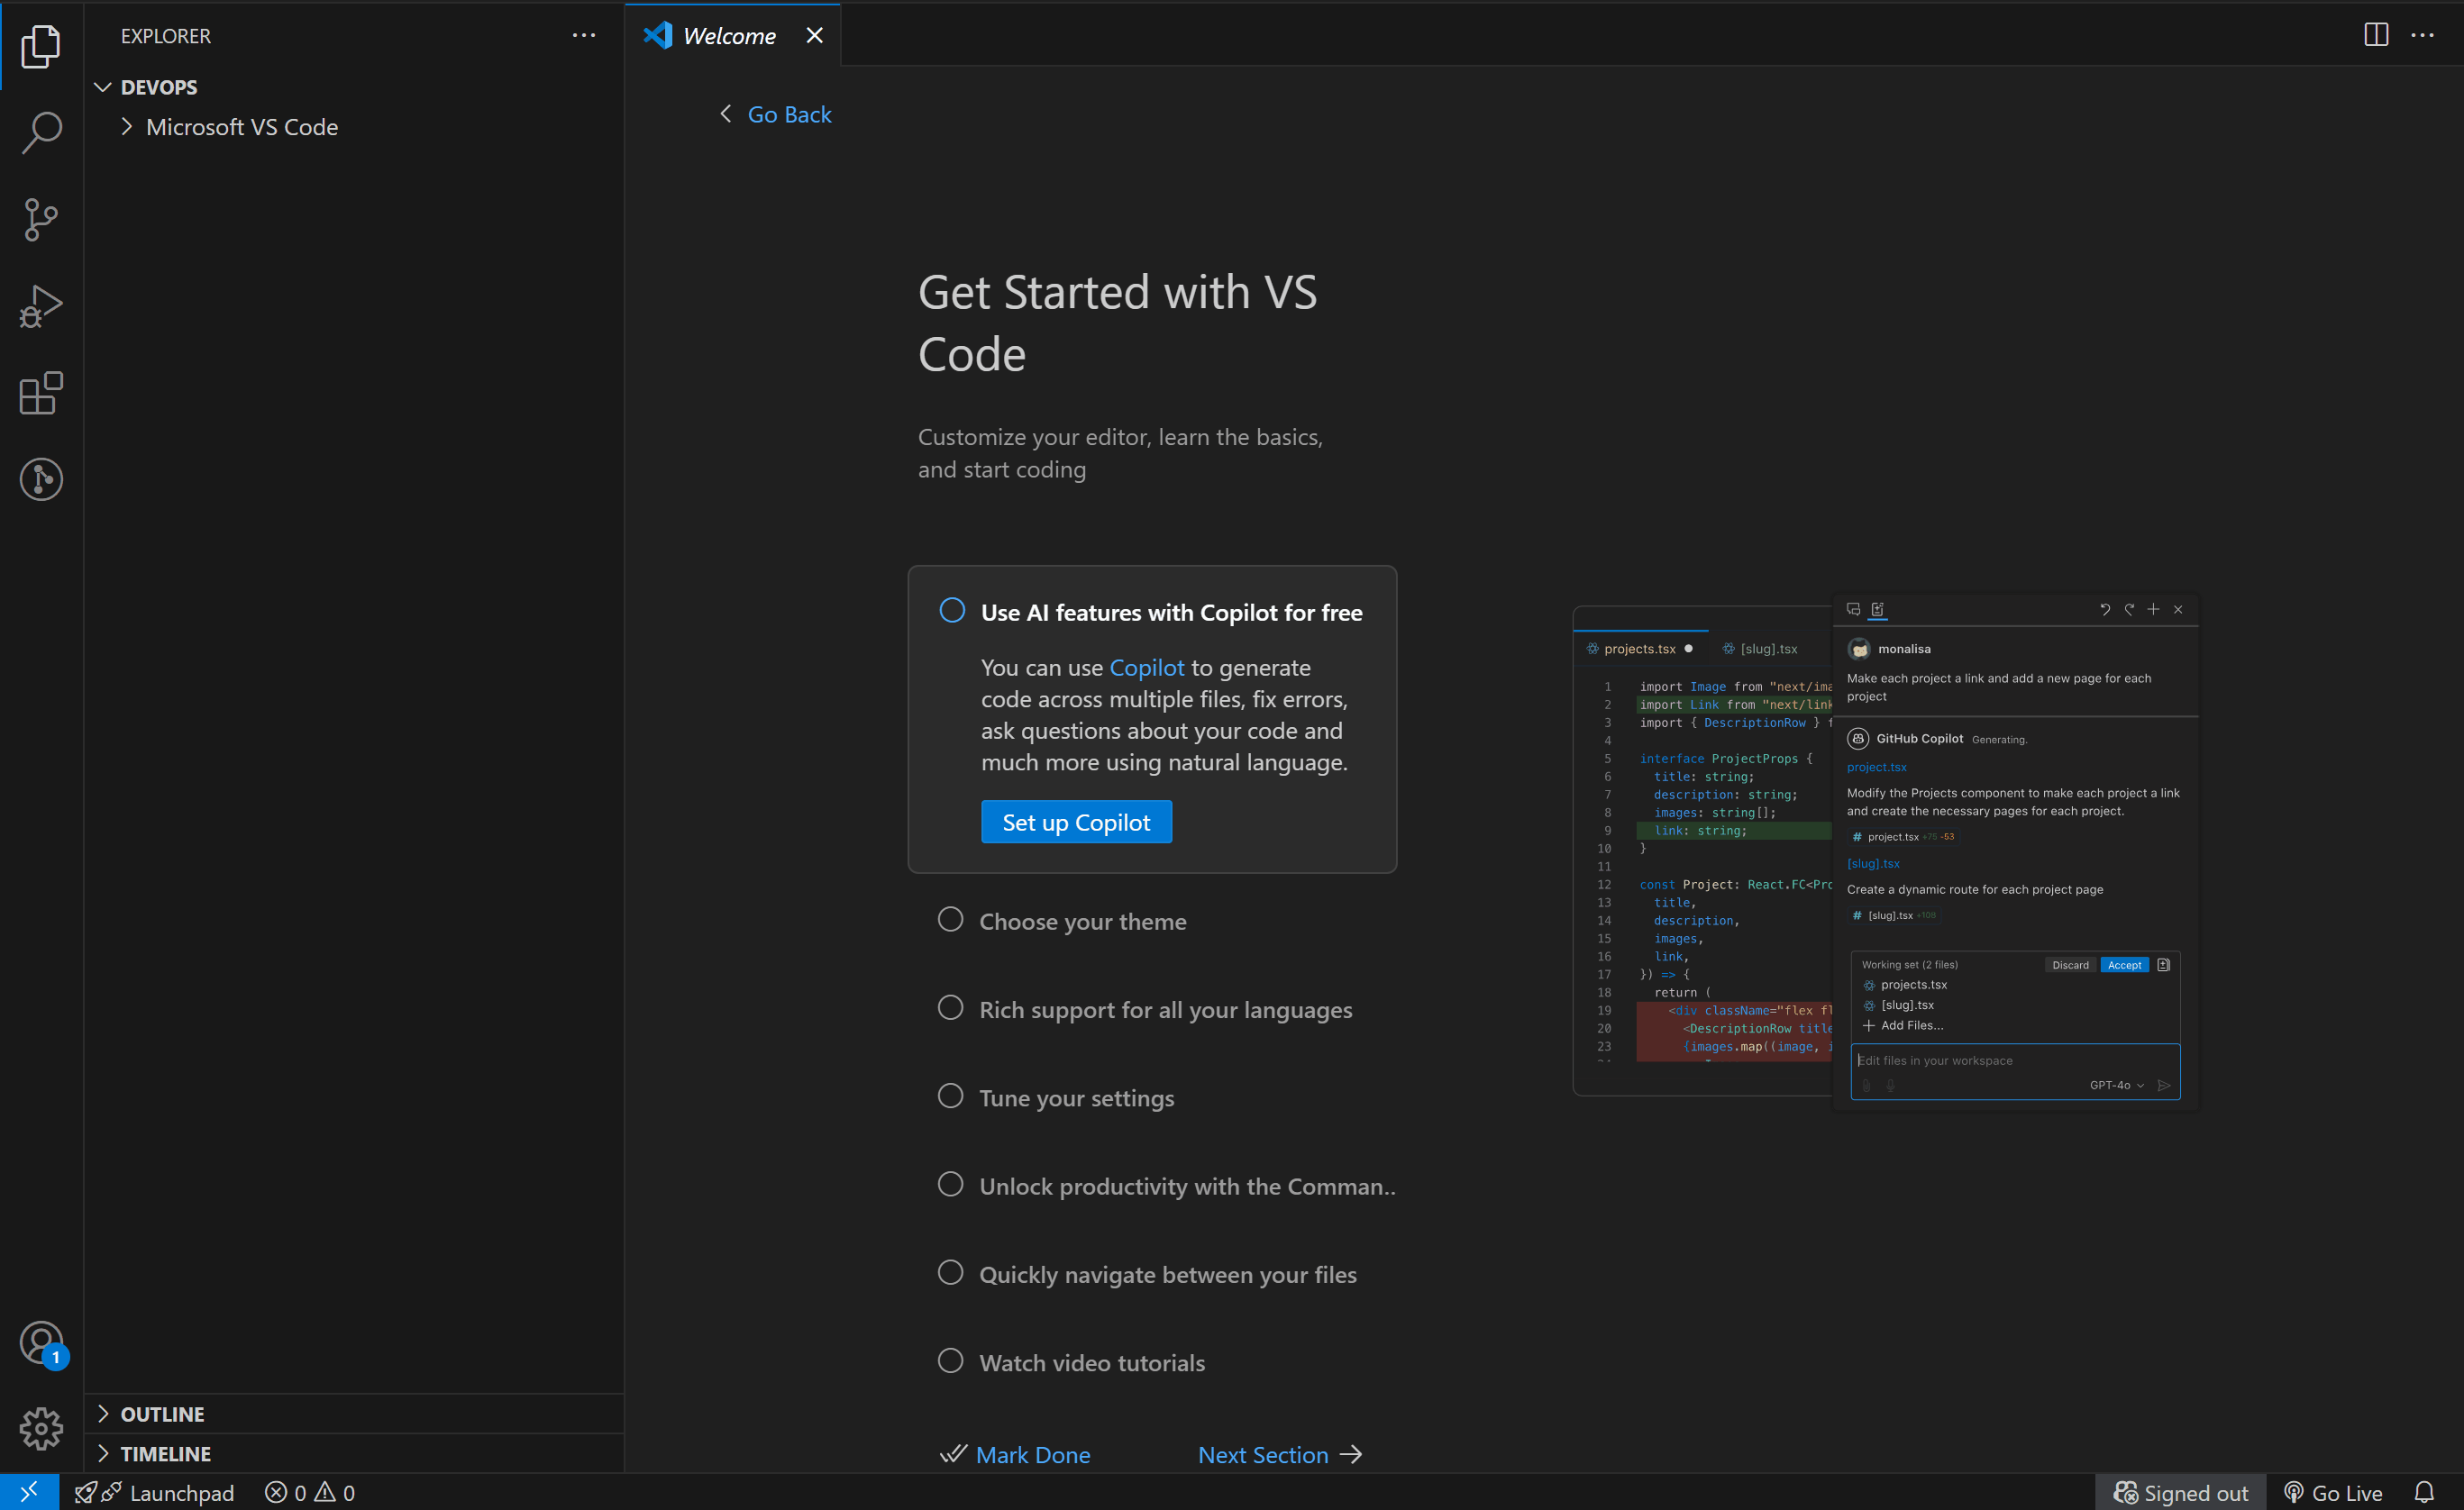2464x1510 pixels.
Task: Open the Run and Debug view
Action: click(41, 306)
